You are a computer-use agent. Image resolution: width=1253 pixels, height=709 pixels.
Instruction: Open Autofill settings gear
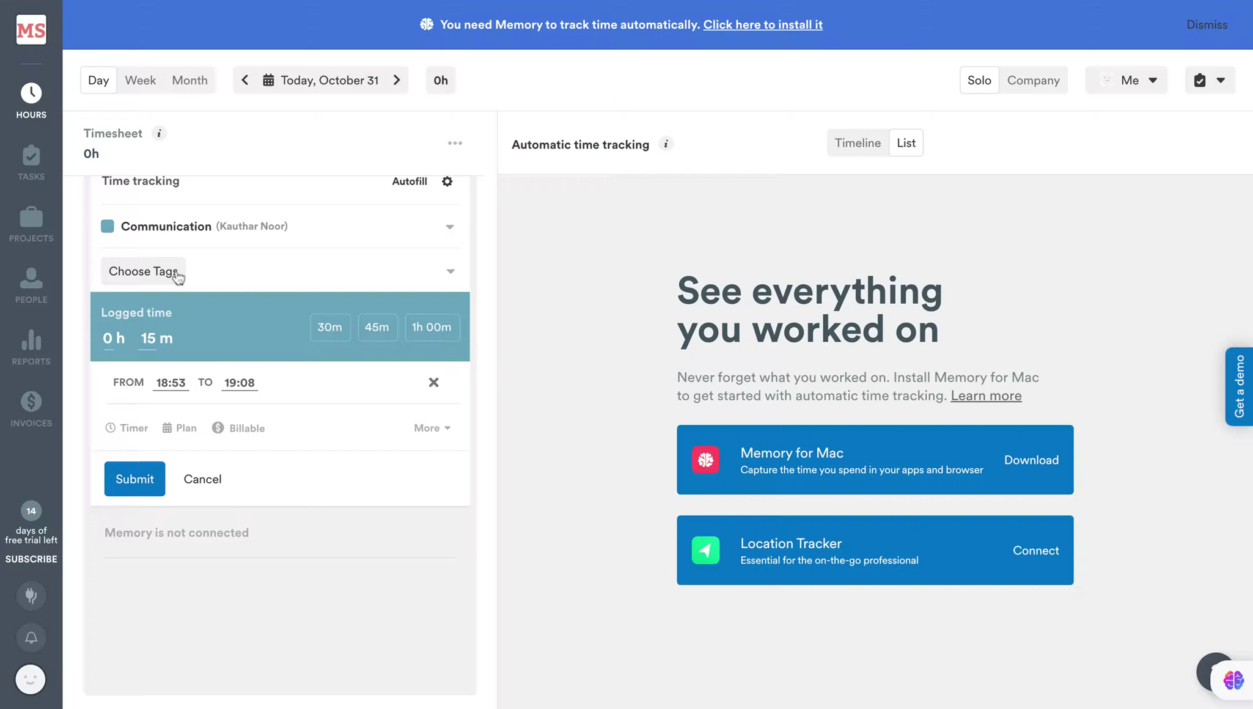pos(447,182)
